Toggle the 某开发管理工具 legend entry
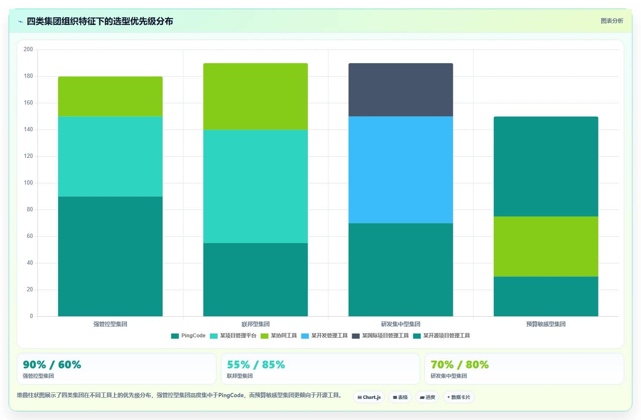 [x=324, y=336]
